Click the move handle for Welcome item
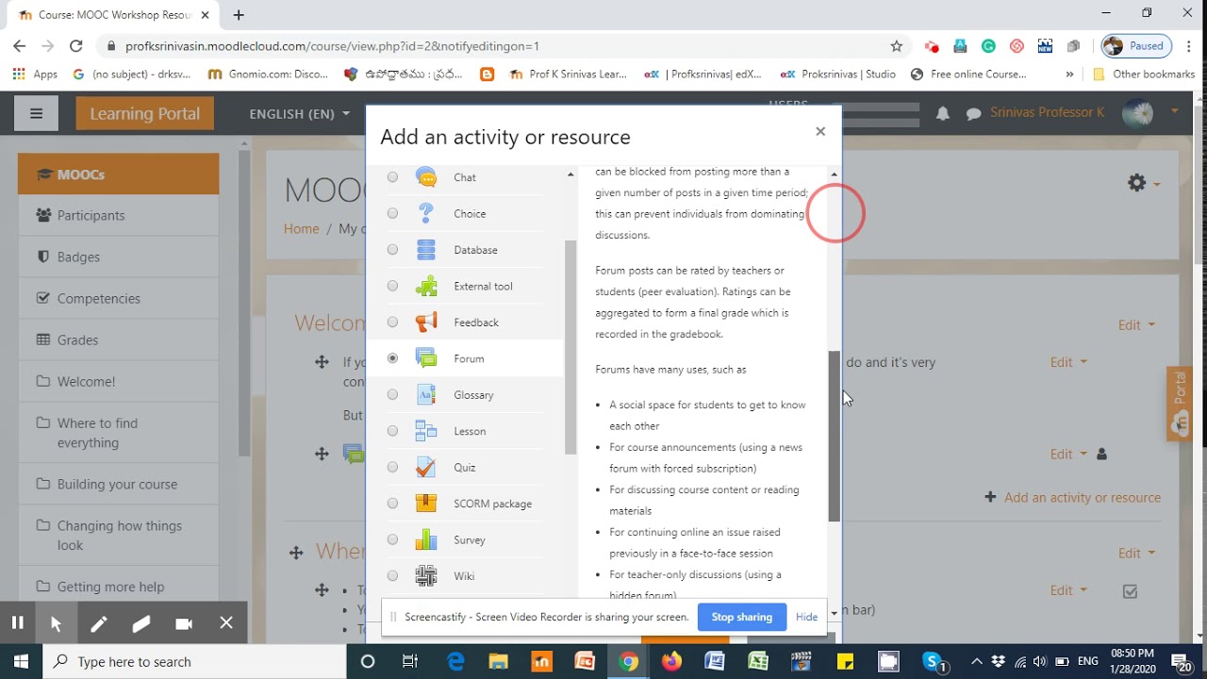This screenshot has width=1207, height=679. [322, 362]
